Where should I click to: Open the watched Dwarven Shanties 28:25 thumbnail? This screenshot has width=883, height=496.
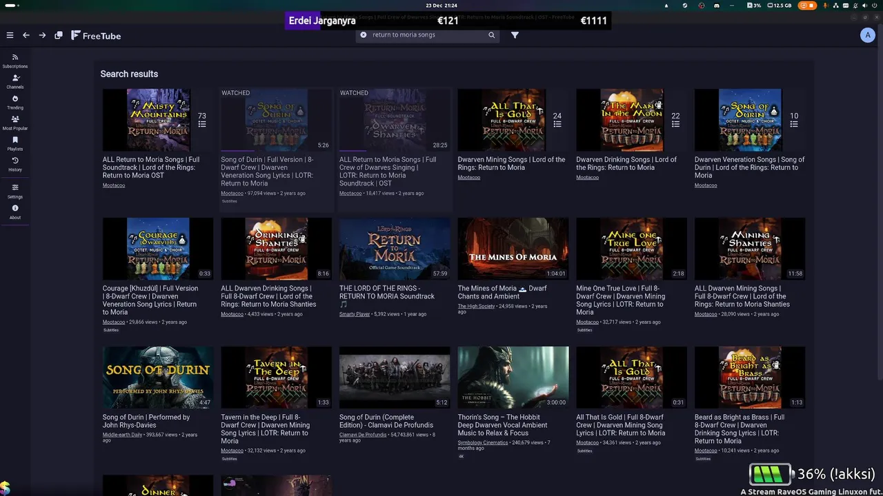[395, 120]
